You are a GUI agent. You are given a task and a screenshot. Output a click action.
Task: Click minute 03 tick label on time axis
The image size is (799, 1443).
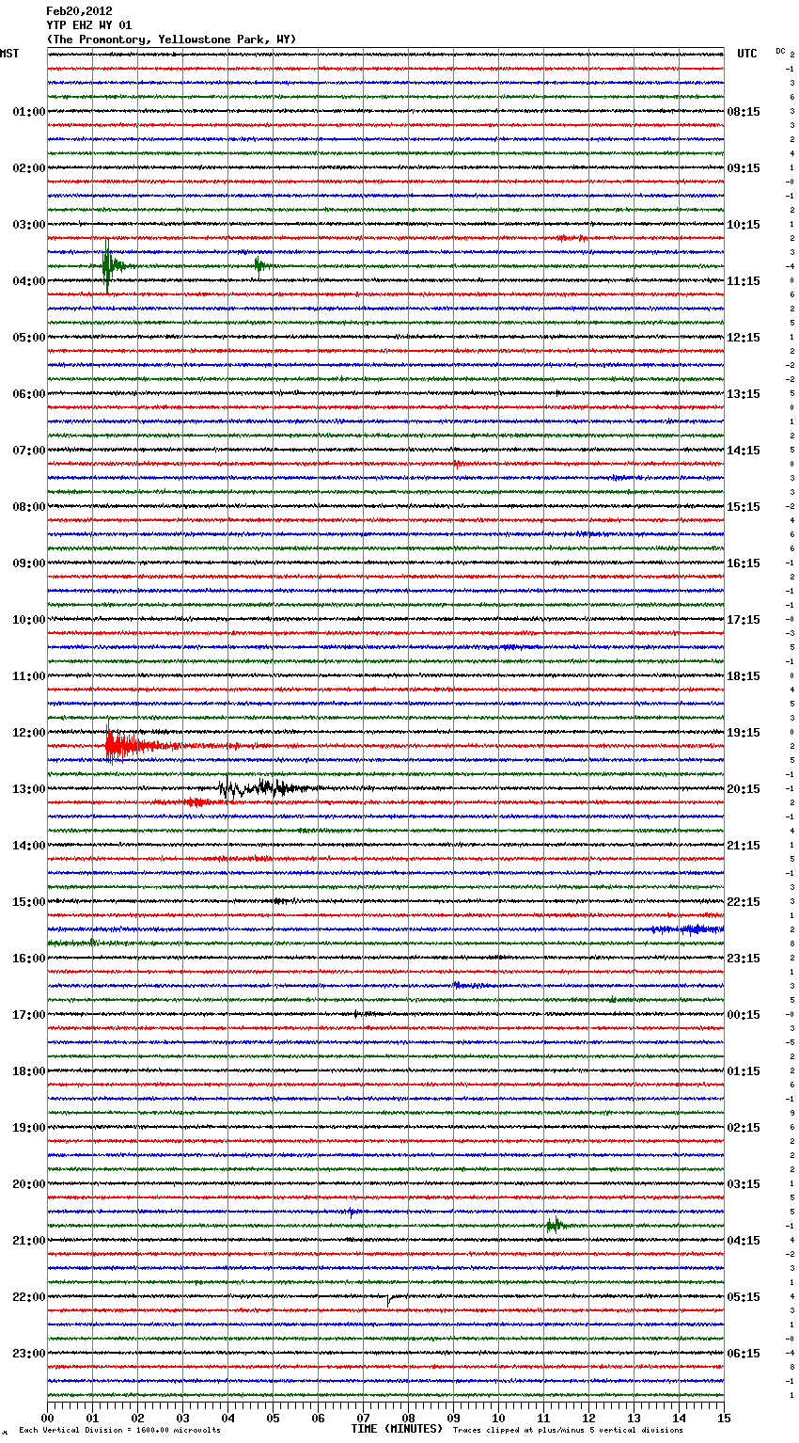[182, 1418]
